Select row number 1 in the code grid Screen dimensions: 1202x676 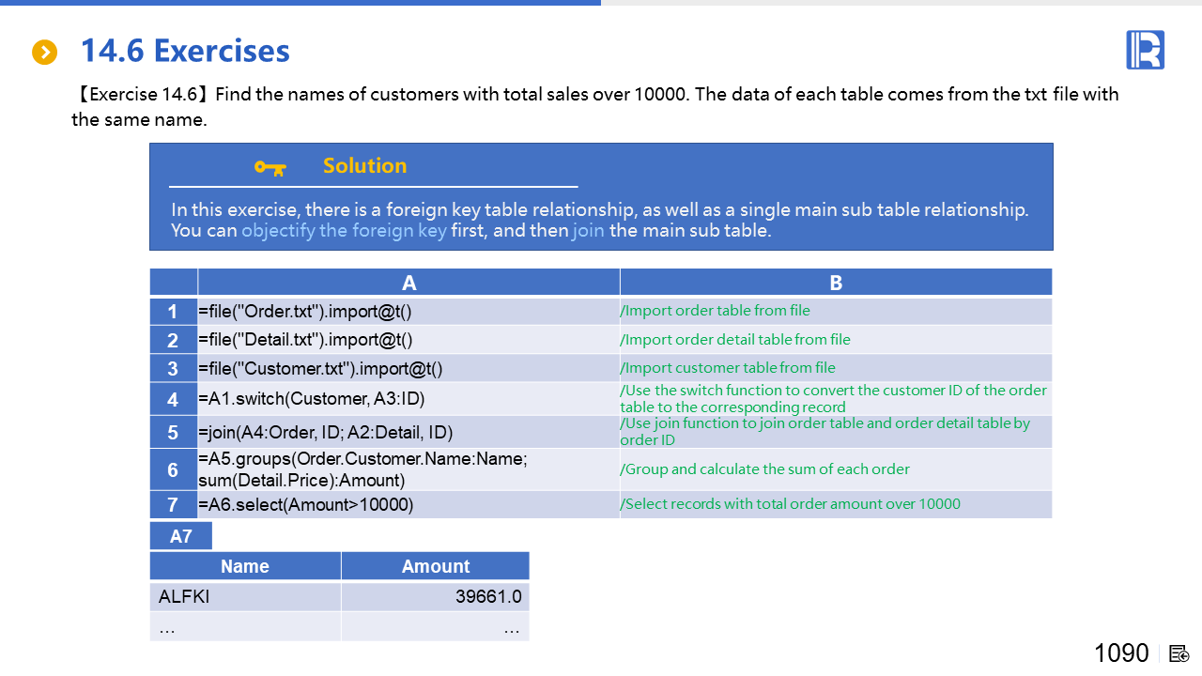coord(173,312)
